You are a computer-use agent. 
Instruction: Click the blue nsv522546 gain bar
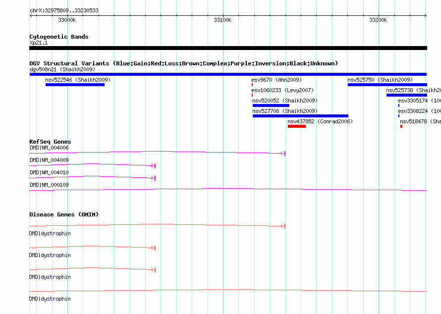click(x=75, y=85)
